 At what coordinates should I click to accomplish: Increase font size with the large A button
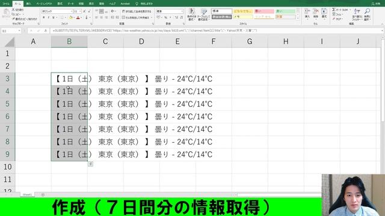tap(84, 11)
